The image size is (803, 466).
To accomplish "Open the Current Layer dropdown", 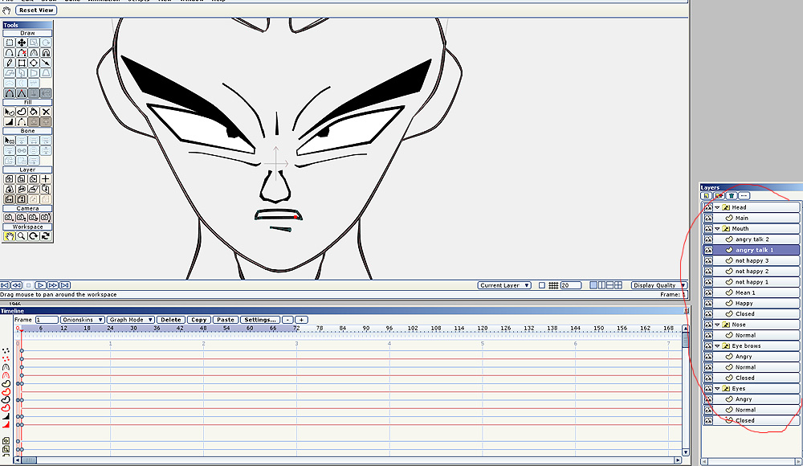I will 504,285.
